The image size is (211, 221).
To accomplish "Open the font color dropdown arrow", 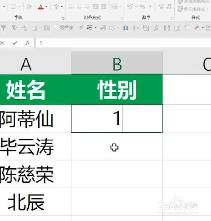I will tap(46, 7).
